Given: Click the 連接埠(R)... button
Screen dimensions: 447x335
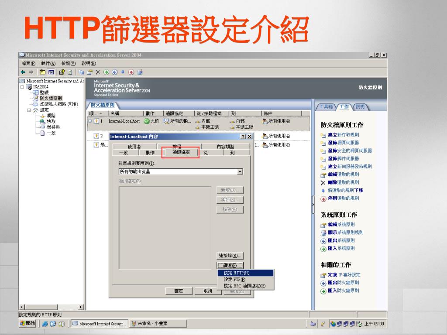Looking at the screenshot, I should (x=230, y=256).
